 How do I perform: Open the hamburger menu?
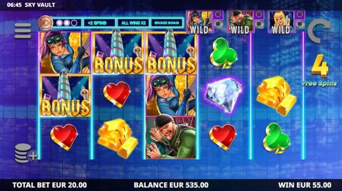(x=23, y=31)
